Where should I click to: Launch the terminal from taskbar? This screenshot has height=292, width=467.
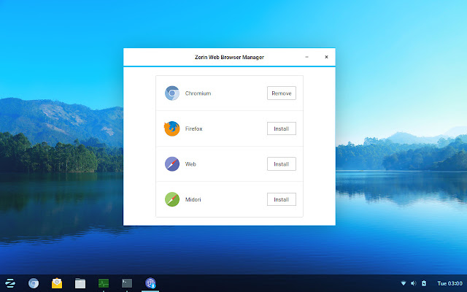(127, 283)
